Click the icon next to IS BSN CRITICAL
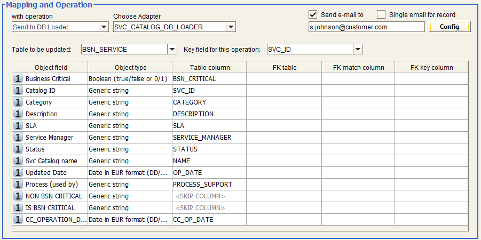Image resolution: width=481 pixels, height=240 pixels. pyautogui.click(x=18, y=208)
